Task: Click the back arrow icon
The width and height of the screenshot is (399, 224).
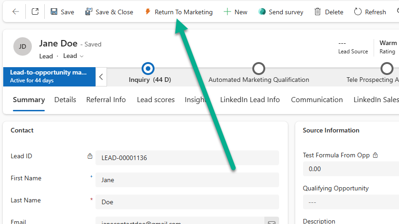Action: (x=16, y=12)
